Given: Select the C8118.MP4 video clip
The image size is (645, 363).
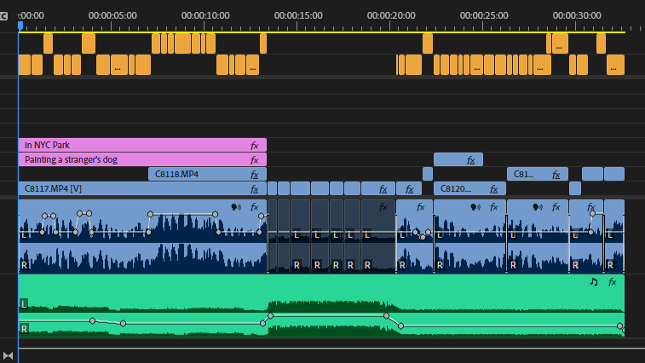Looking at the screenshot, I should 207,174.
